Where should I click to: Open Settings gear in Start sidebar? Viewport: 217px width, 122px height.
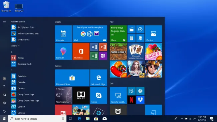(x=4, y=103)
